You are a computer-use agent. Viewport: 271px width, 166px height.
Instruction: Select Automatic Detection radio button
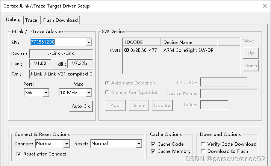pos(107,83)
